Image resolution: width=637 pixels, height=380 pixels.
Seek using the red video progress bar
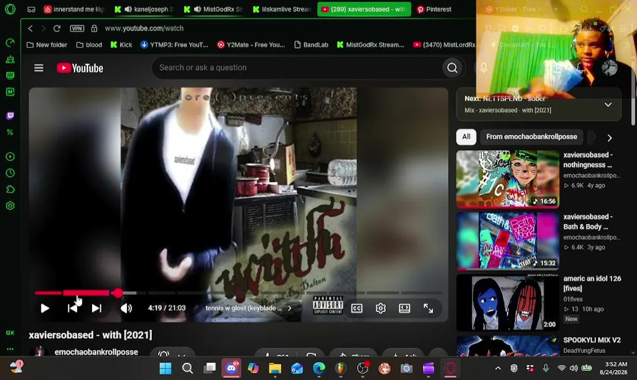tap(238, 292)
